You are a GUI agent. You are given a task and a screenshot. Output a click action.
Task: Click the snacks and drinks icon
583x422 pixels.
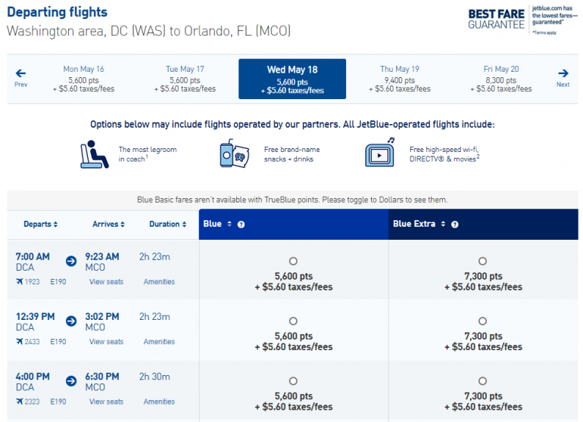pyautogui.click(x=235, y=154)
